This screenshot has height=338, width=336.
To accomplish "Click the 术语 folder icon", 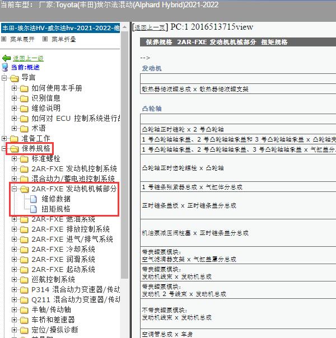I will point(24,129).
